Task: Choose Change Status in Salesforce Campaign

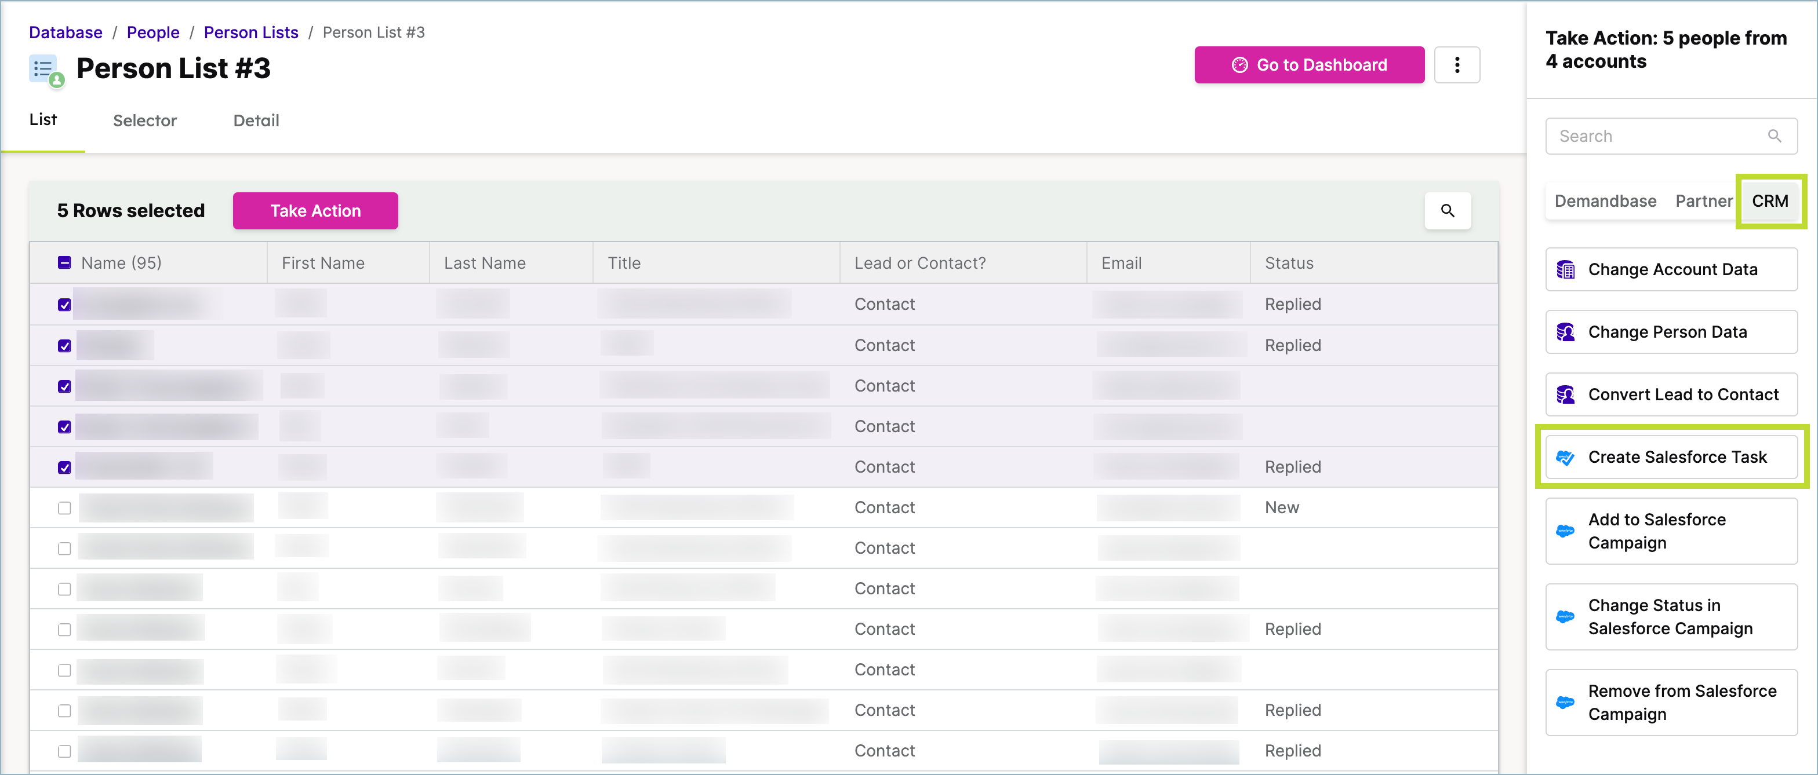Action: pos(1671,617)
